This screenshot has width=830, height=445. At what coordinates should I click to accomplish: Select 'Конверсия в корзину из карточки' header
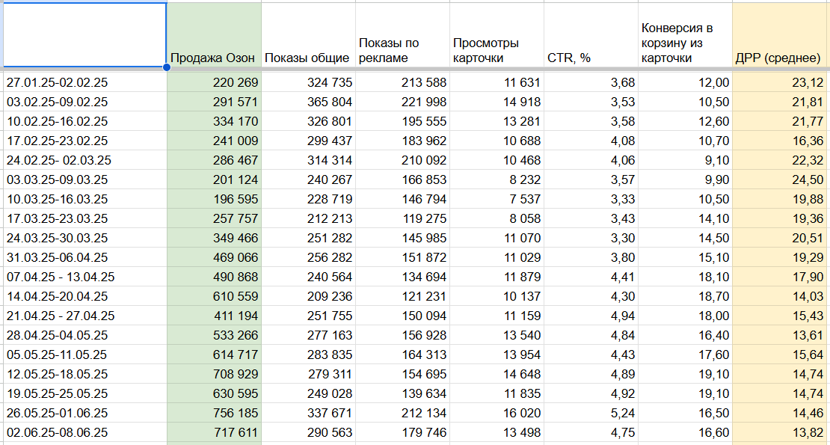click(x=684, y=43)
